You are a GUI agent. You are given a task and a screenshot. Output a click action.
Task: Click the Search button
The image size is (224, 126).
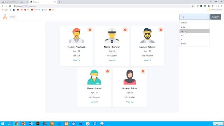click(216, 17)
